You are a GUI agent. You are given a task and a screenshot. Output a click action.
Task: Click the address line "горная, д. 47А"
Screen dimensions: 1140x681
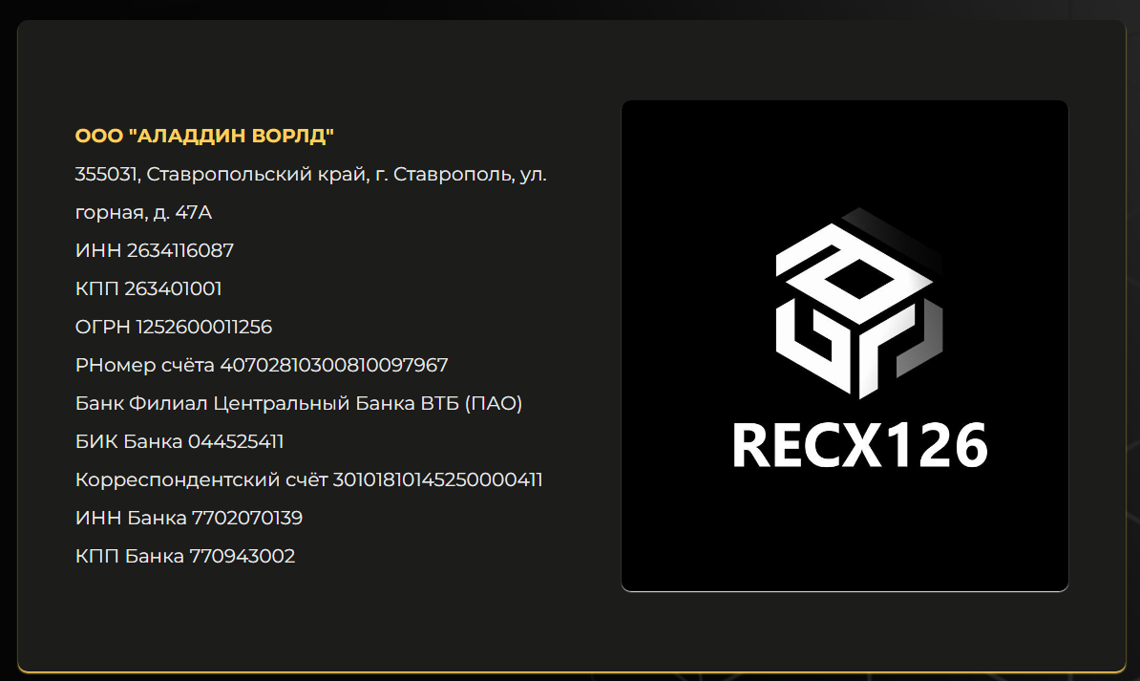pos(143,212)
